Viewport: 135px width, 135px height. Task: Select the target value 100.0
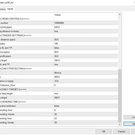(x=57, y=60)
